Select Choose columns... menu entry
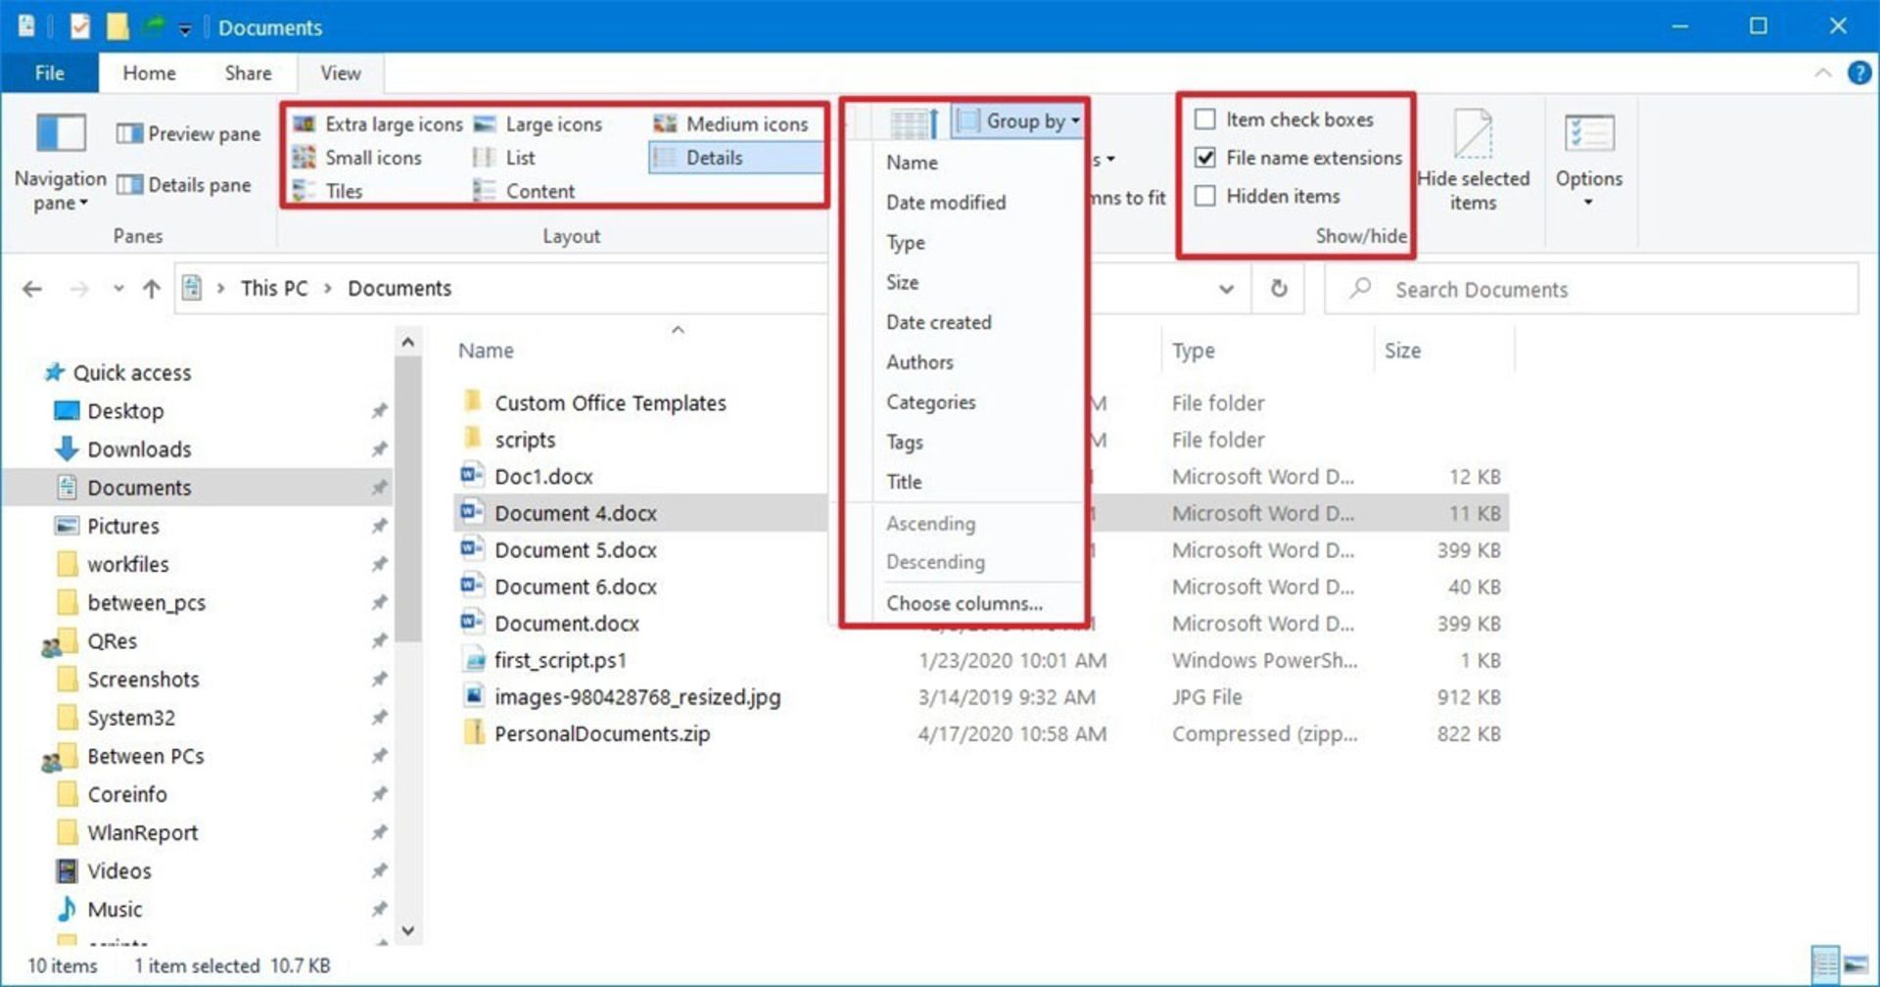 coord(963,603)
